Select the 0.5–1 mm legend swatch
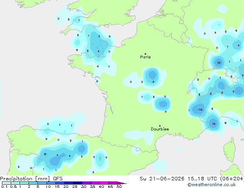The width and height of the screenshot is (244, 188). click(15, 183)
